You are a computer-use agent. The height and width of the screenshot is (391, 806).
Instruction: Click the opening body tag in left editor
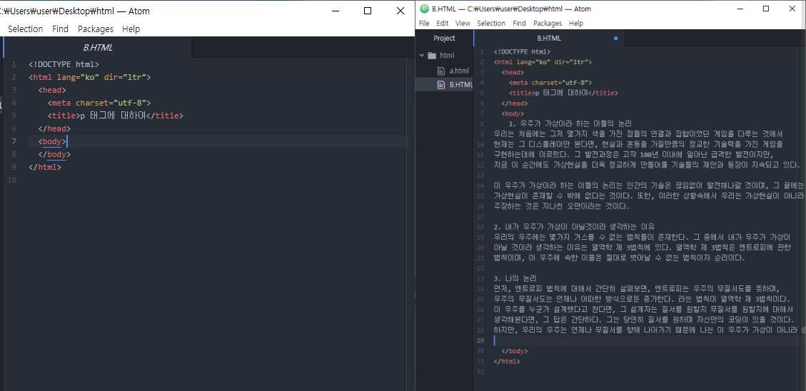[x=52, y=141]
